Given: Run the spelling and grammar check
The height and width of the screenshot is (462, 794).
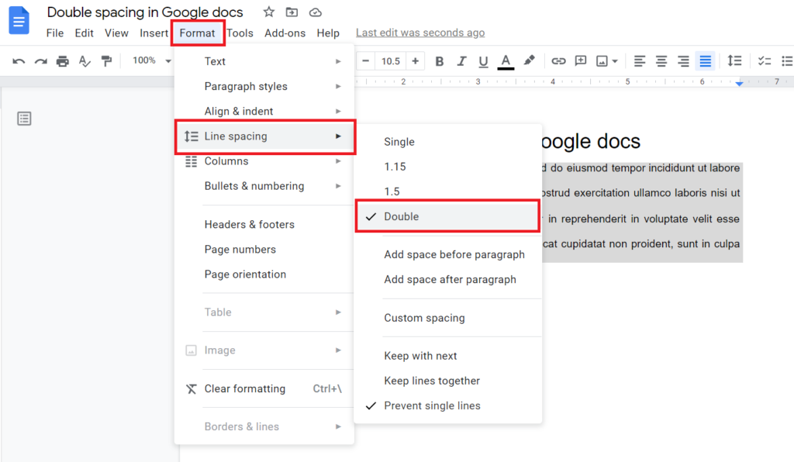Looking at the screenshot, I should (x=84, y=60).
